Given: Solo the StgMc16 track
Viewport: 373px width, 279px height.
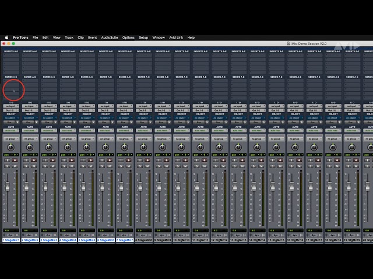Looking at the screenshot, I should (x=291, y=166).
